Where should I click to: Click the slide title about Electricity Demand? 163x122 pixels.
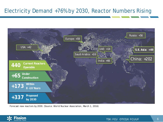click(78, 11)
